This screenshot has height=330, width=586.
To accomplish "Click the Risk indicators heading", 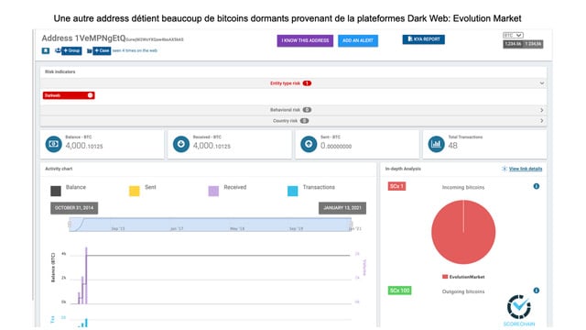I will point(60,71).
